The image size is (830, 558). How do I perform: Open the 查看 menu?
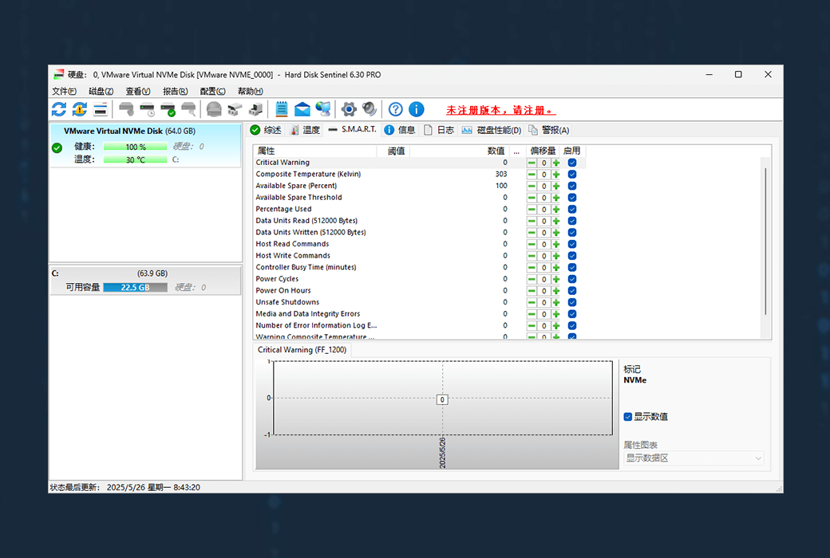138,91
